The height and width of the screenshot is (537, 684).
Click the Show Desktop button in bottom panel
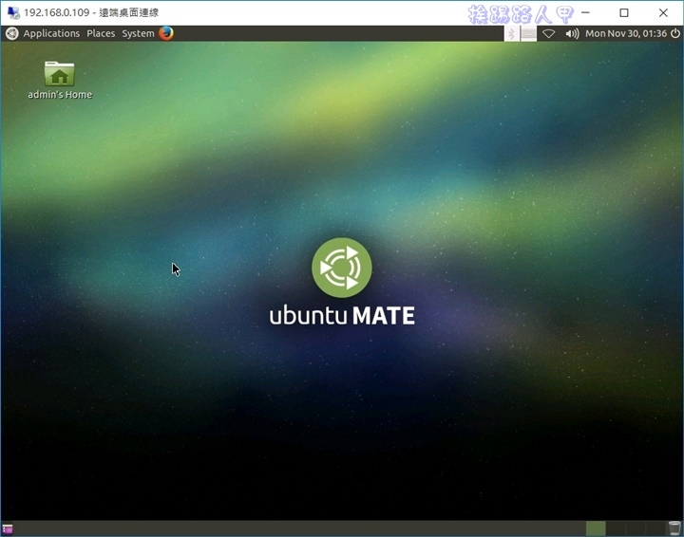[9, 528]
